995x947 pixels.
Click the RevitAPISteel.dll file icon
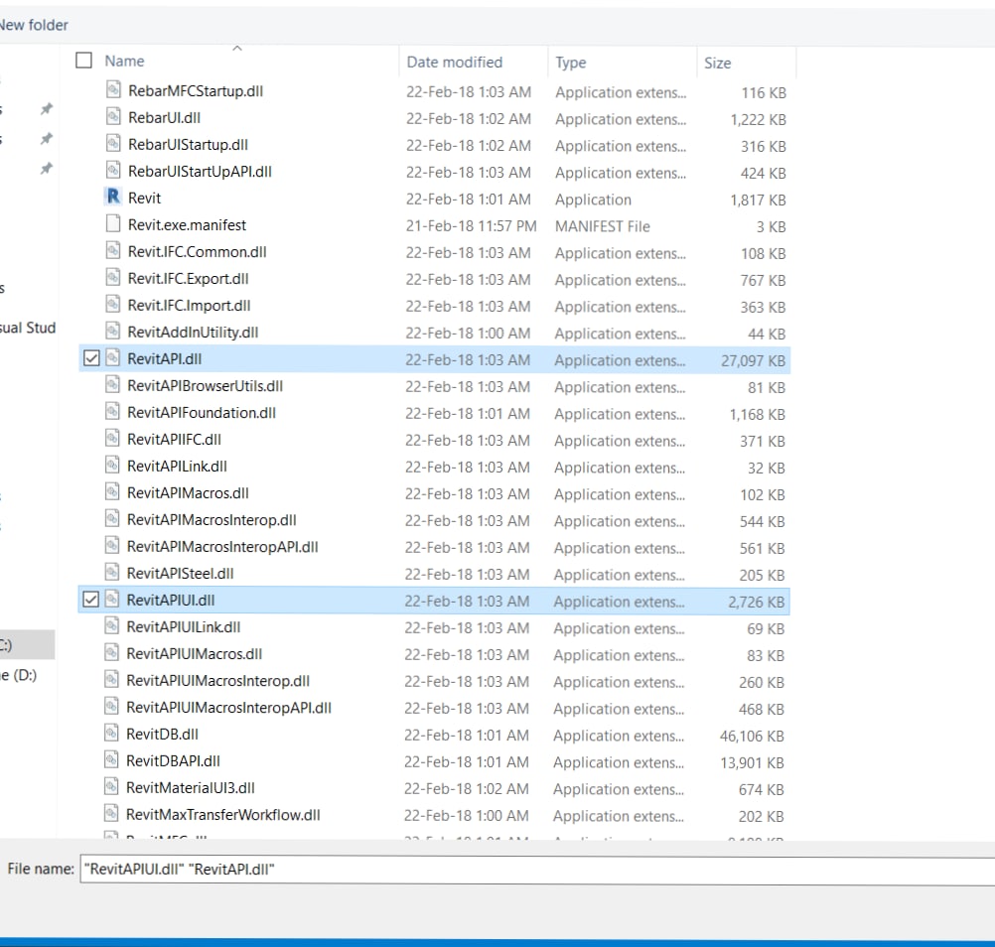tap(114, 573)
